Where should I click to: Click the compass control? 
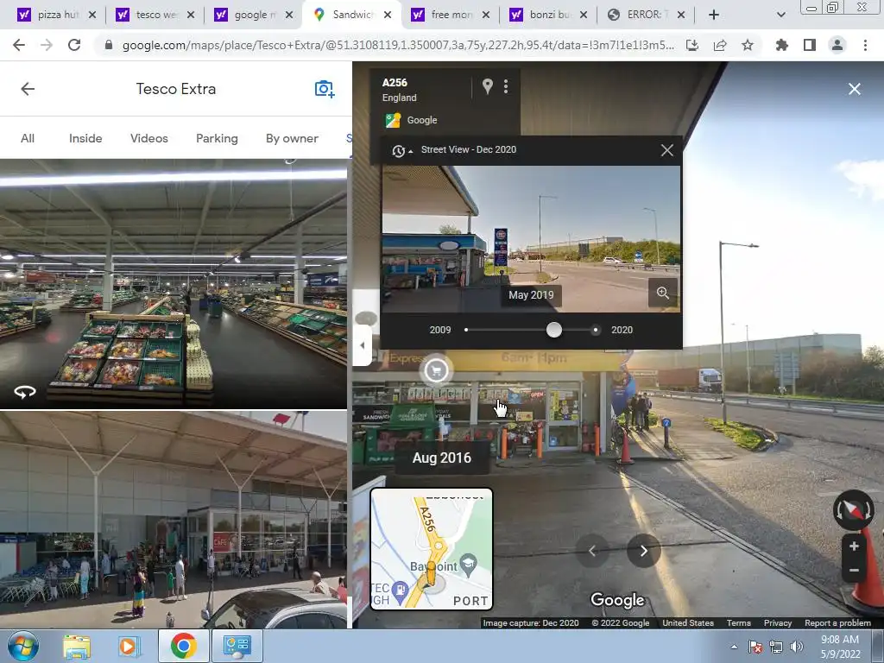pyautogui.click(x=853, y=509)
